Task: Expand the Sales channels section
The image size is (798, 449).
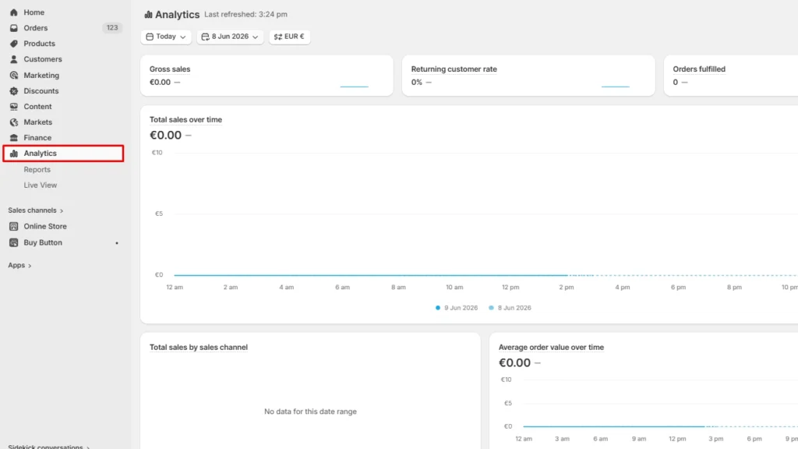Action: [36, 210]
